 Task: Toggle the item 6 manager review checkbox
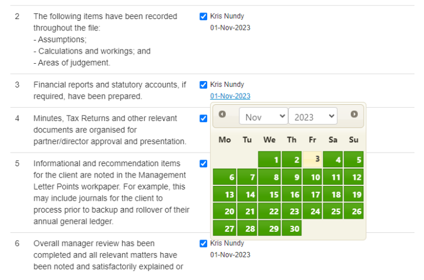click(x=204, y=243)
